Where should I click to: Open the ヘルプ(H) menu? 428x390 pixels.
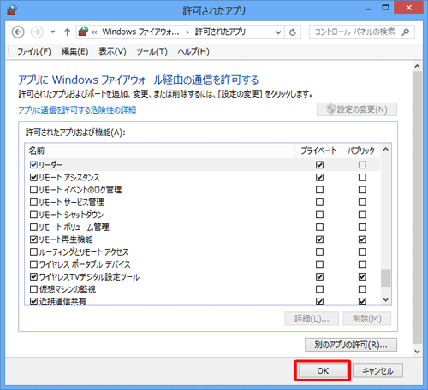[193, 51]
